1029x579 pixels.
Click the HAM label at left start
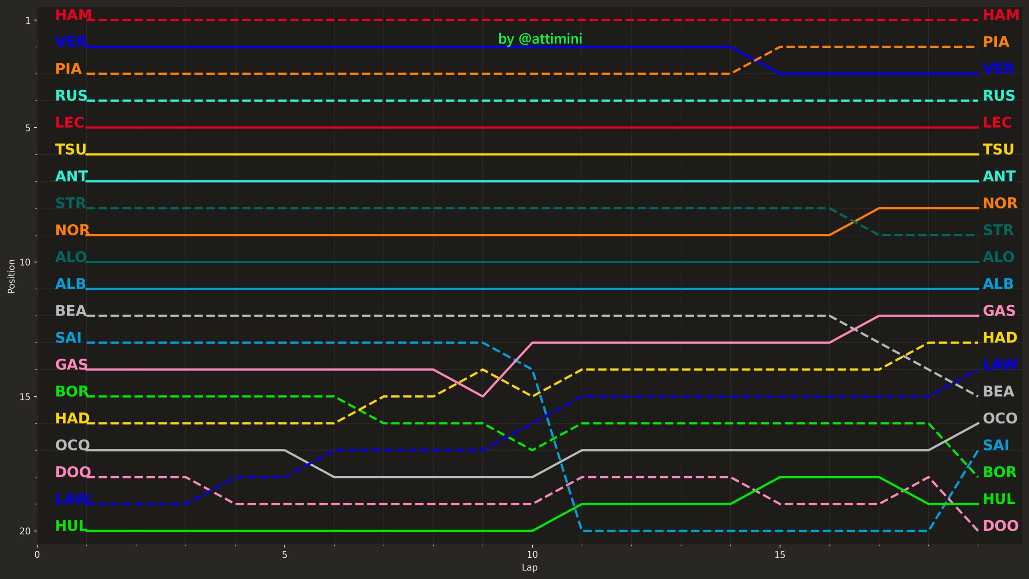74,15
